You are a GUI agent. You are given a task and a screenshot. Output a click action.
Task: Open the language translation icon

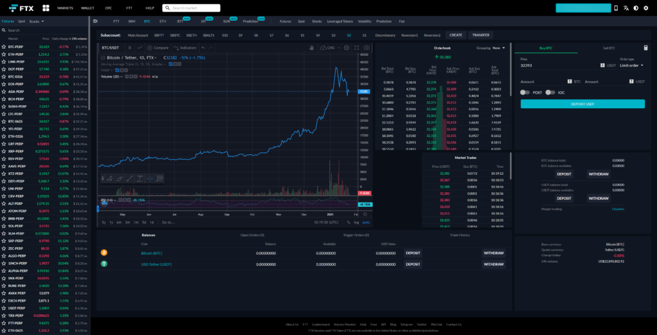tap(626, 8)
